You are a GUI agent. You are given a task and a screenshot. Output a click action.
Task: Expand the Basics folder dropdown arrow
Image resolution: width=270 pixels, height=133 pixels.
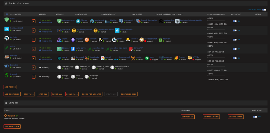(34, 21)
